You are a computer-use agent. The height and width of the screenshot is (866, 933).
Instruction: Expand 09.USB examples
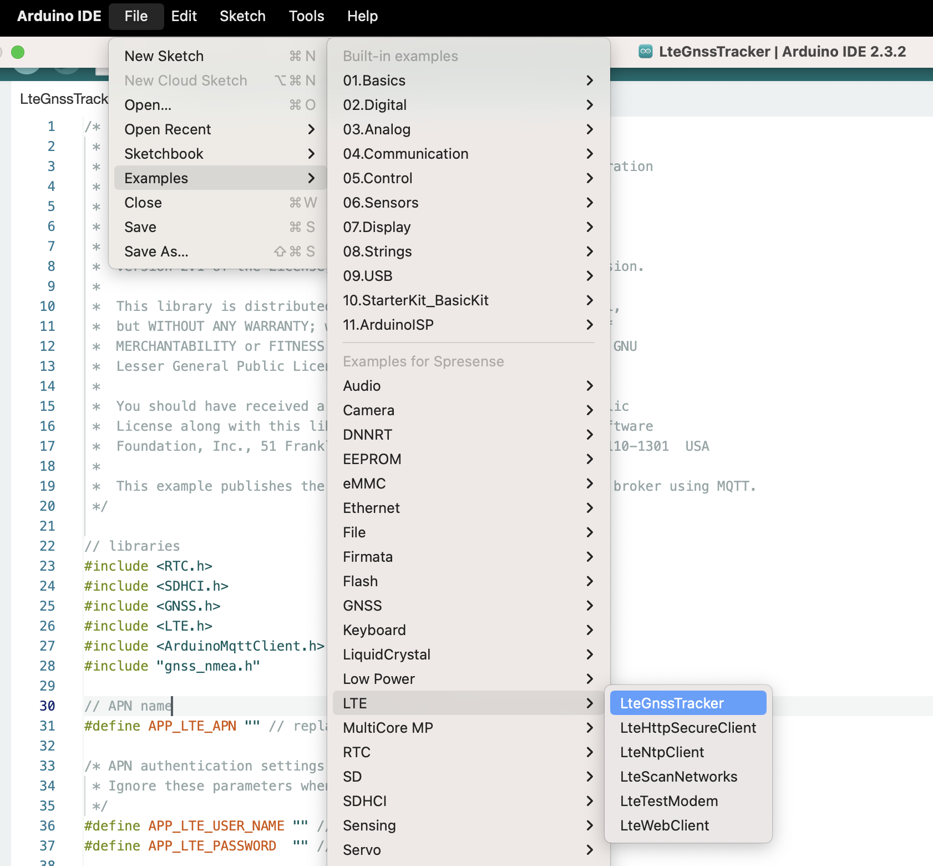[469, 276]
